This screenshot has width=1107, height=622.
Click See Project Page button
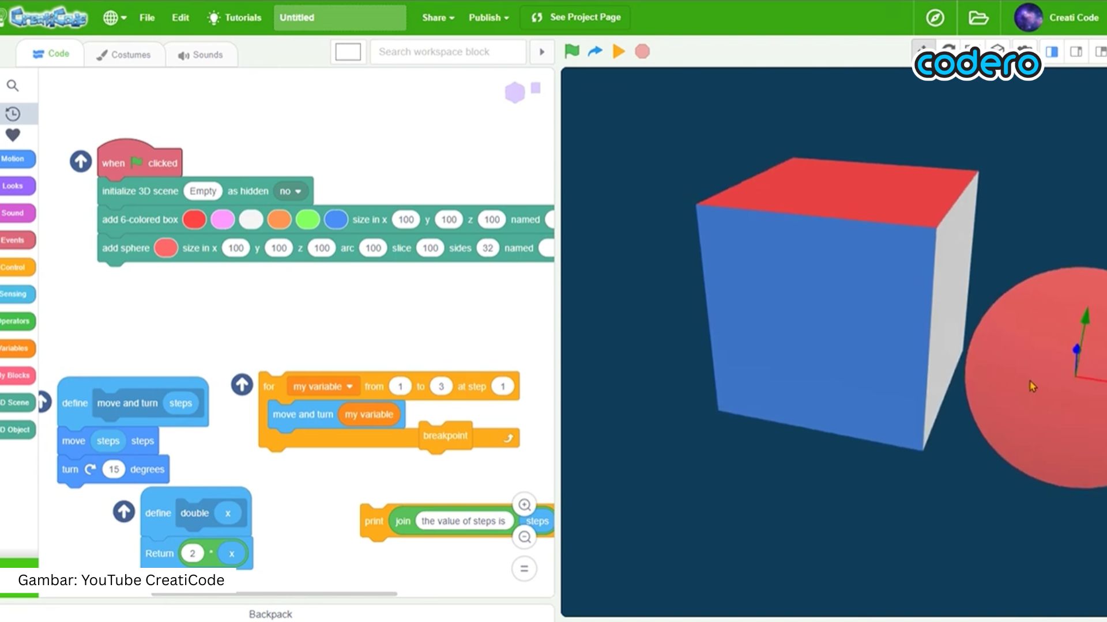575,18
